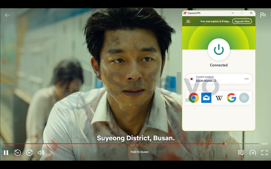This screenshot has height=169, width=271.
Task: Click the ExpressVPN logo in the title bar
Action: 185,13
